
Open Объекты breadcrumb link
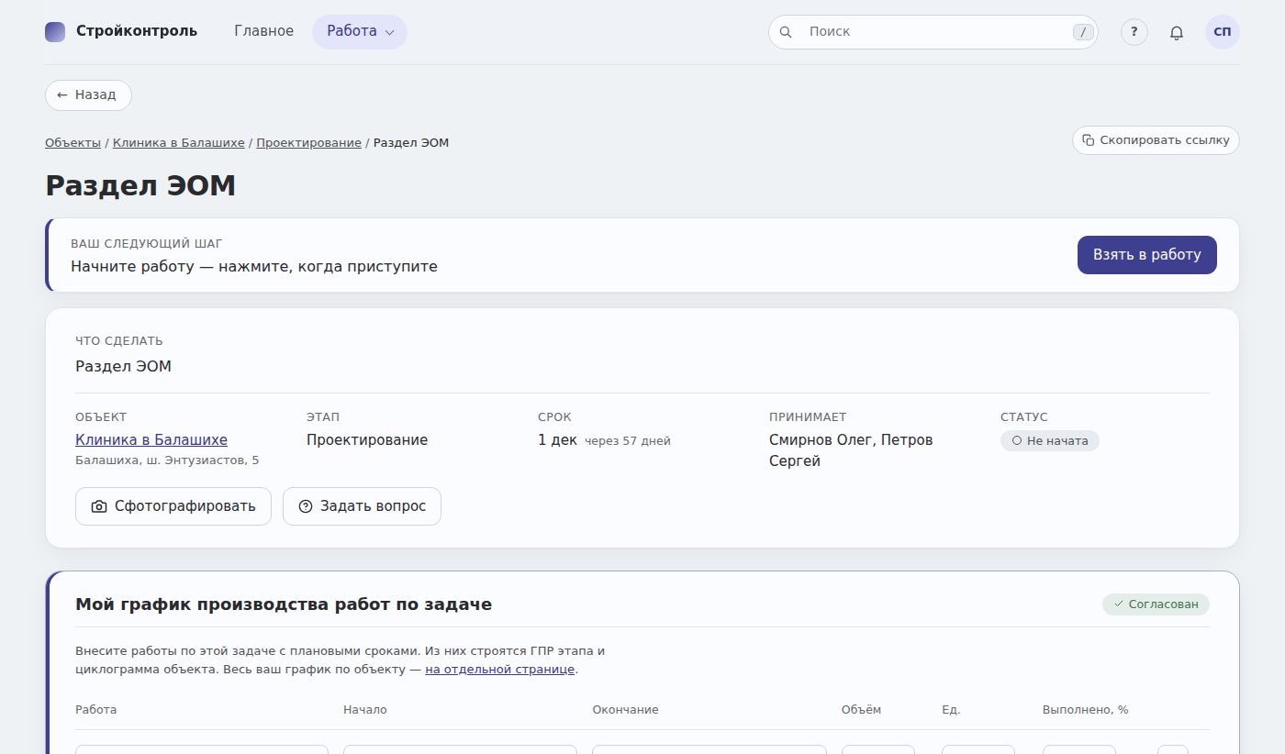[x=73, y=143]
